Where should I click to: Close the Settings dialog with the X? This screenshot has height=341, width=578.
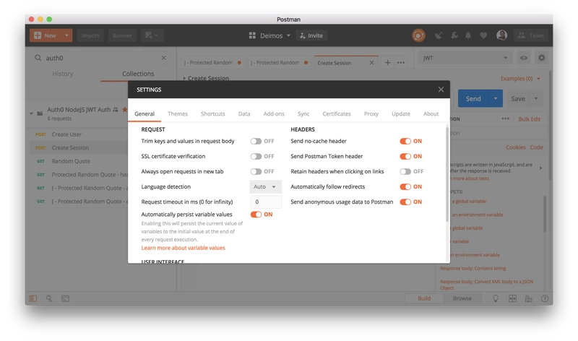point(441,90)
